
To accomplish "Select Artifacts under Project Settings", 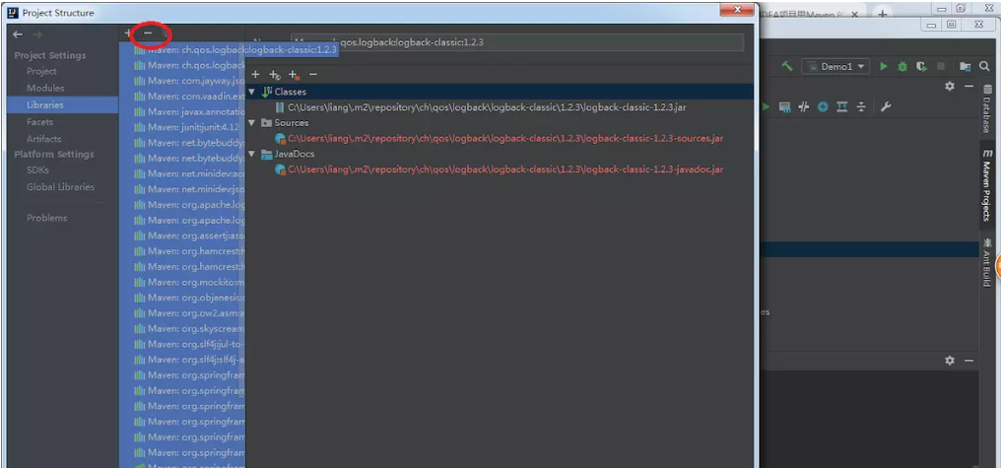I will pos(44,139).
